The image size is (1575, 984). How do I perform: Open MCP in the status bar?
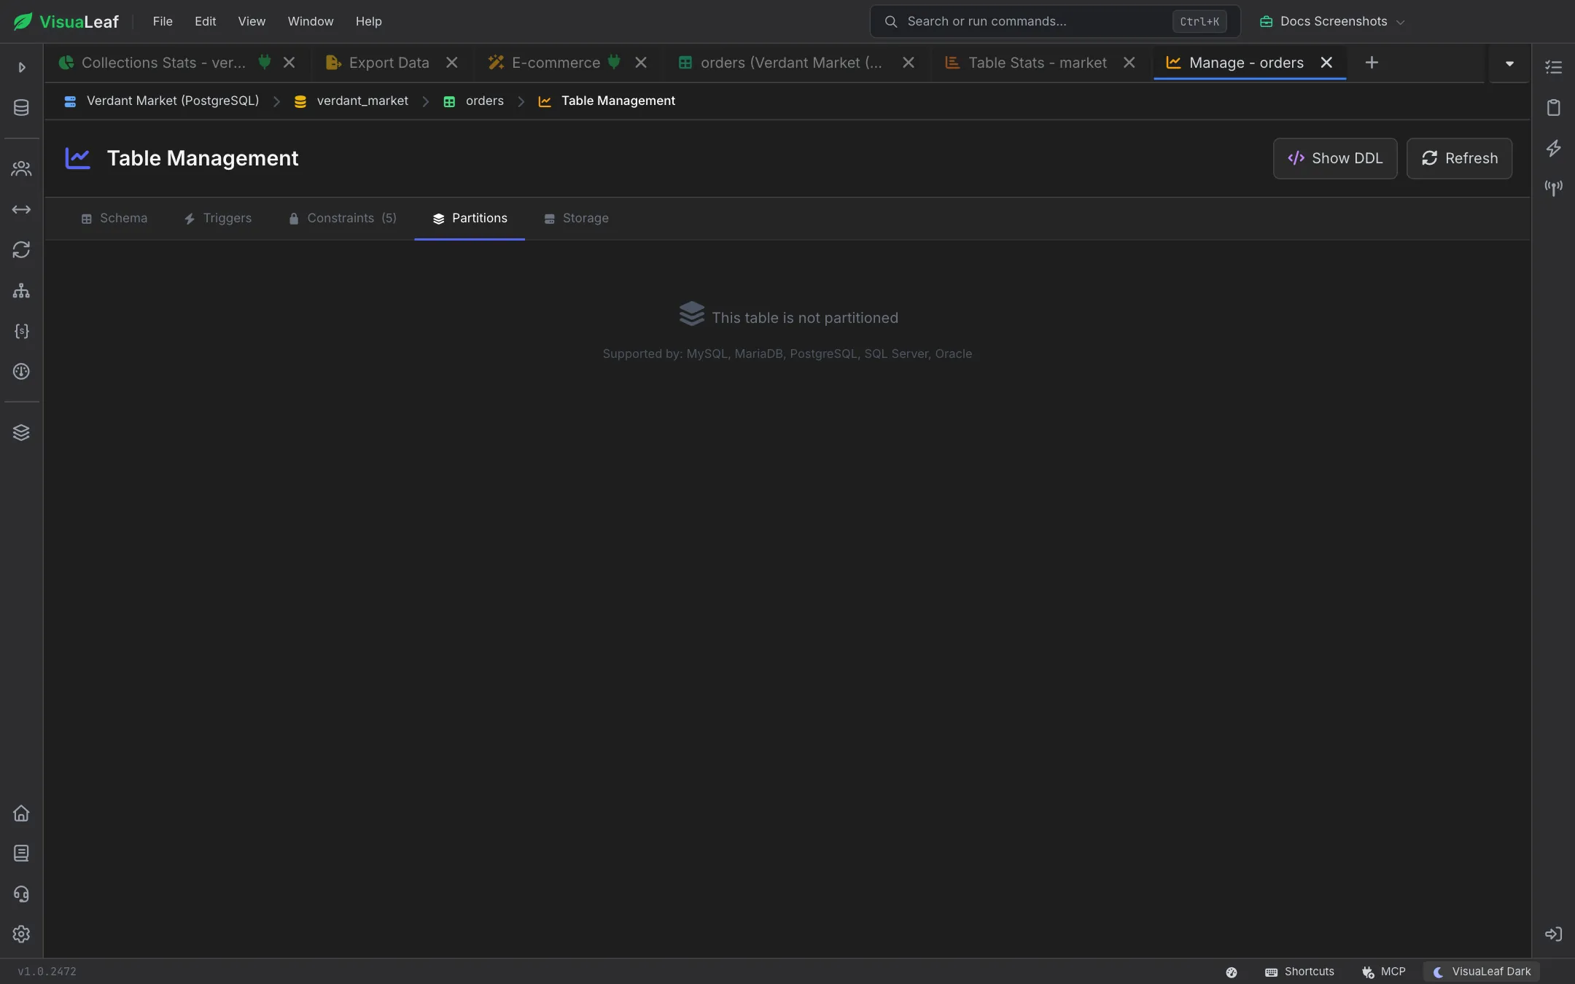click(1383, 972)
